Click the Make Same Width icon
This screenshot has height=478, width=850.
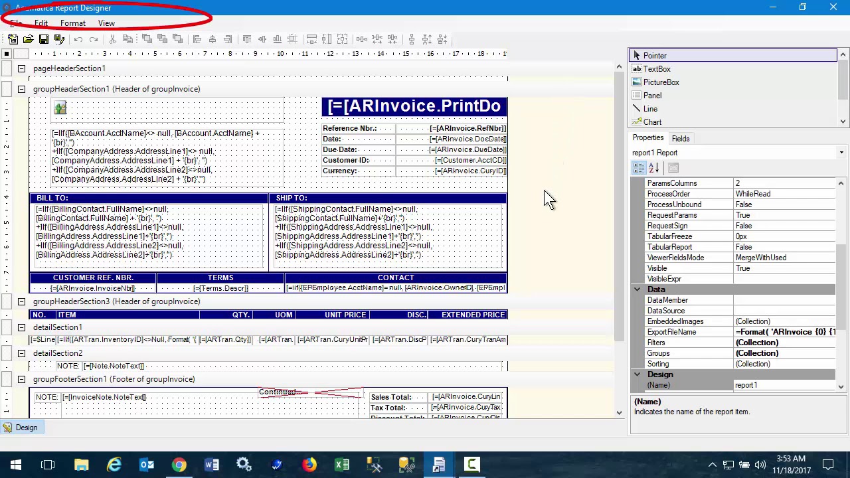pyautogui.click(x=311, y=39)
